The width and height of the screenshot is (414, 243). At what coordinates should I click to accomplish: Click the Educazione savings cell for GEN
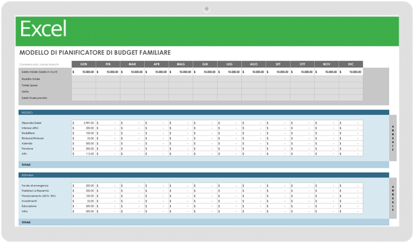[84, 206]
